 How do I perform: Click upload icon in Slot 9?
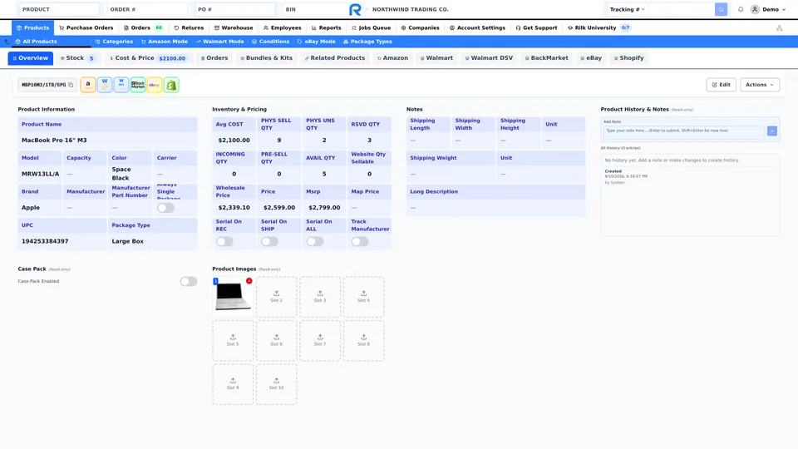click(233, 380)
